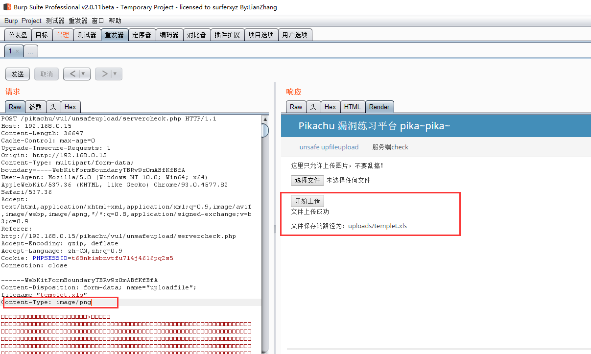Open the Burp menu
The width and height of the screenshot is (591, 354).
click(x=11, y=21)
